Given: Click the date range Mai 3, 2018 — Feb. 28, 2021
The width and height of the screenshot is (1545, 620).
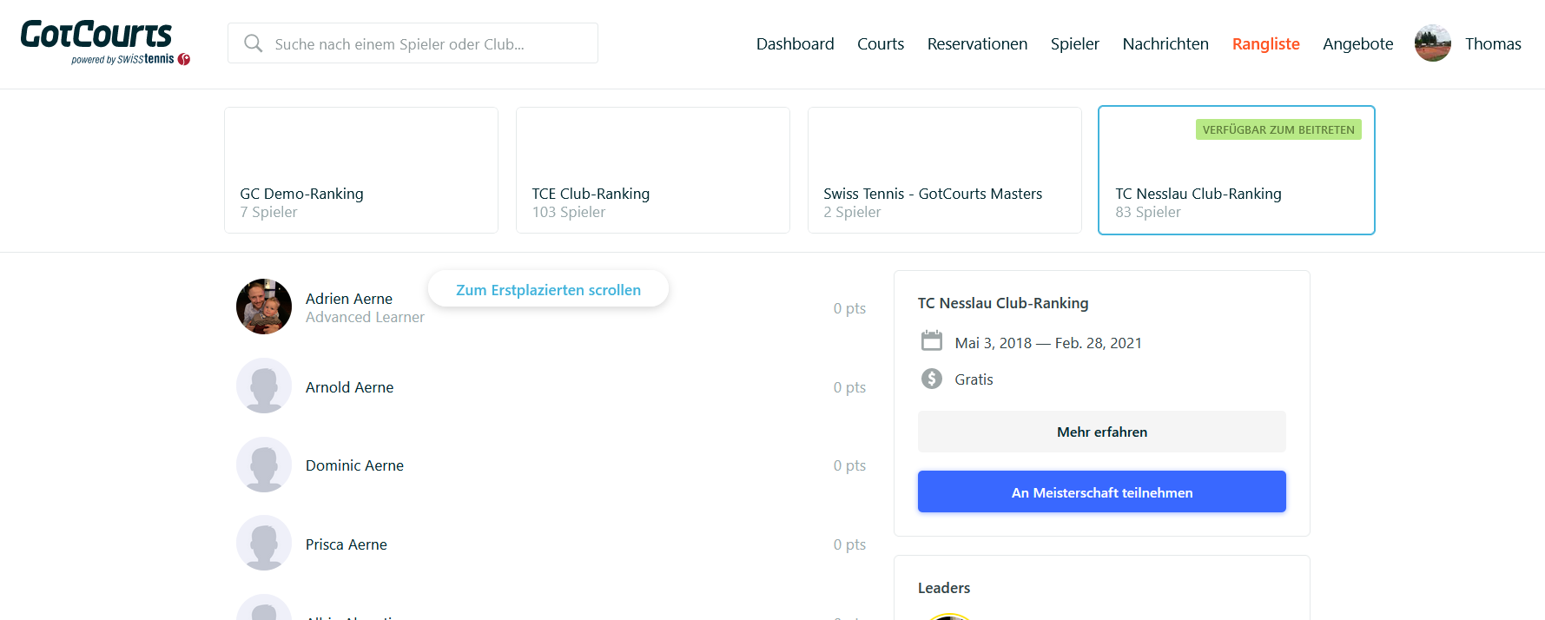Looking at the screenshot, I should pyautogui.click(x=1048, y=343).
